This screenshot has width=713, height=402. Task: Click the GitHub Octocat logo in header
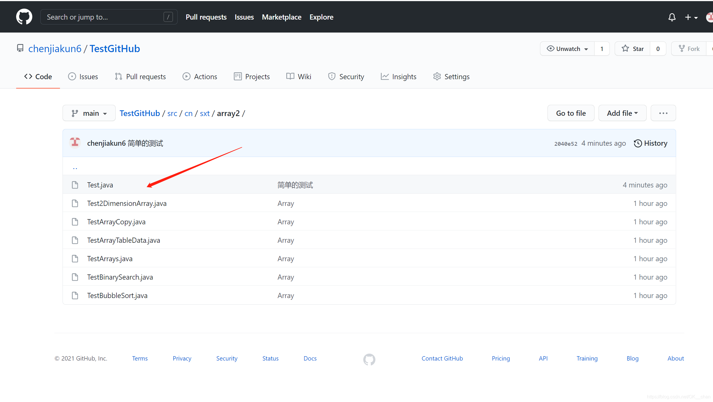[x=24, y=17]
